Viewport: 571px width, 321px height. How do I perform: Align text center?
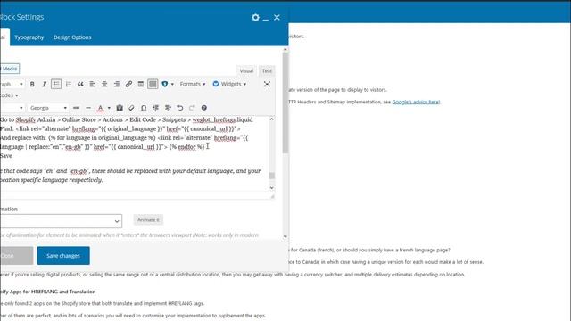[x=104, y=84]
